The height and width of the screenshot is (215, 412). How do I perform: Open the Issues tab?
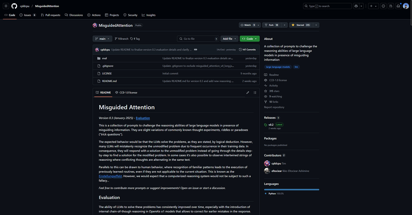[x=28, y=15]
